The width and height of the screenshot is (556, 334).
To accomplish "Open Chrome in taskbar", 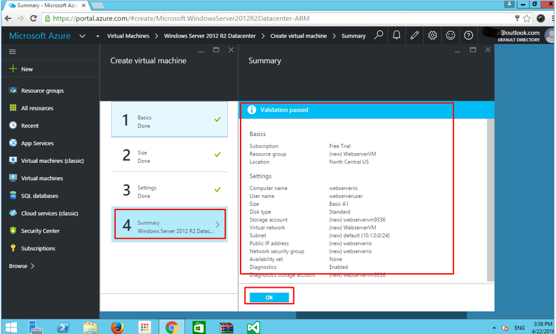I will click(x=171, y=328).
